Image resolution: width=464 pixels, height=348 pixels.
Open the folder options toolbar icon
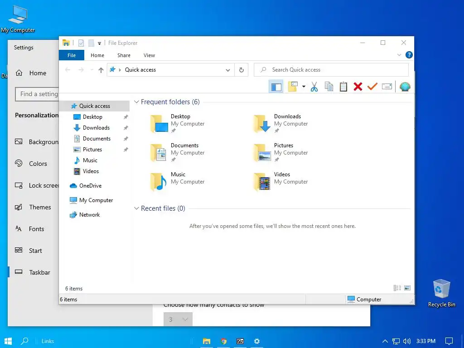(x=293, y=87)
